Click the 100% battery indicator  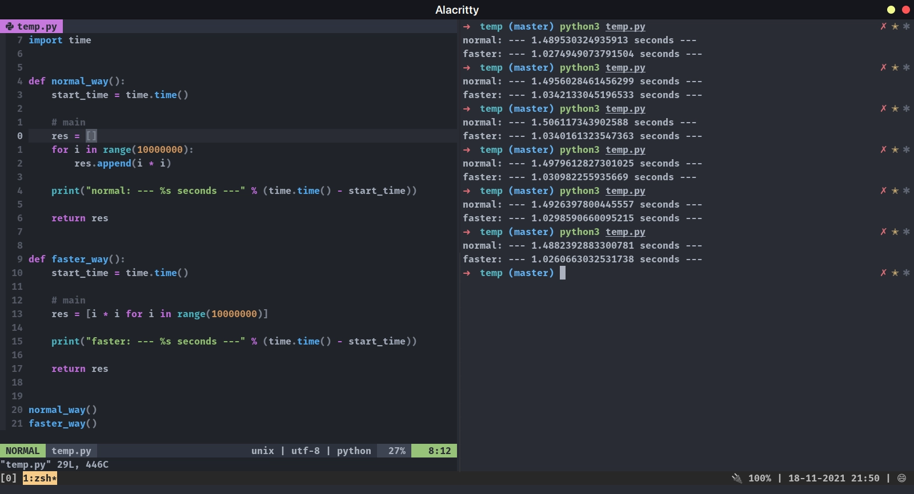tap(760, 478)
